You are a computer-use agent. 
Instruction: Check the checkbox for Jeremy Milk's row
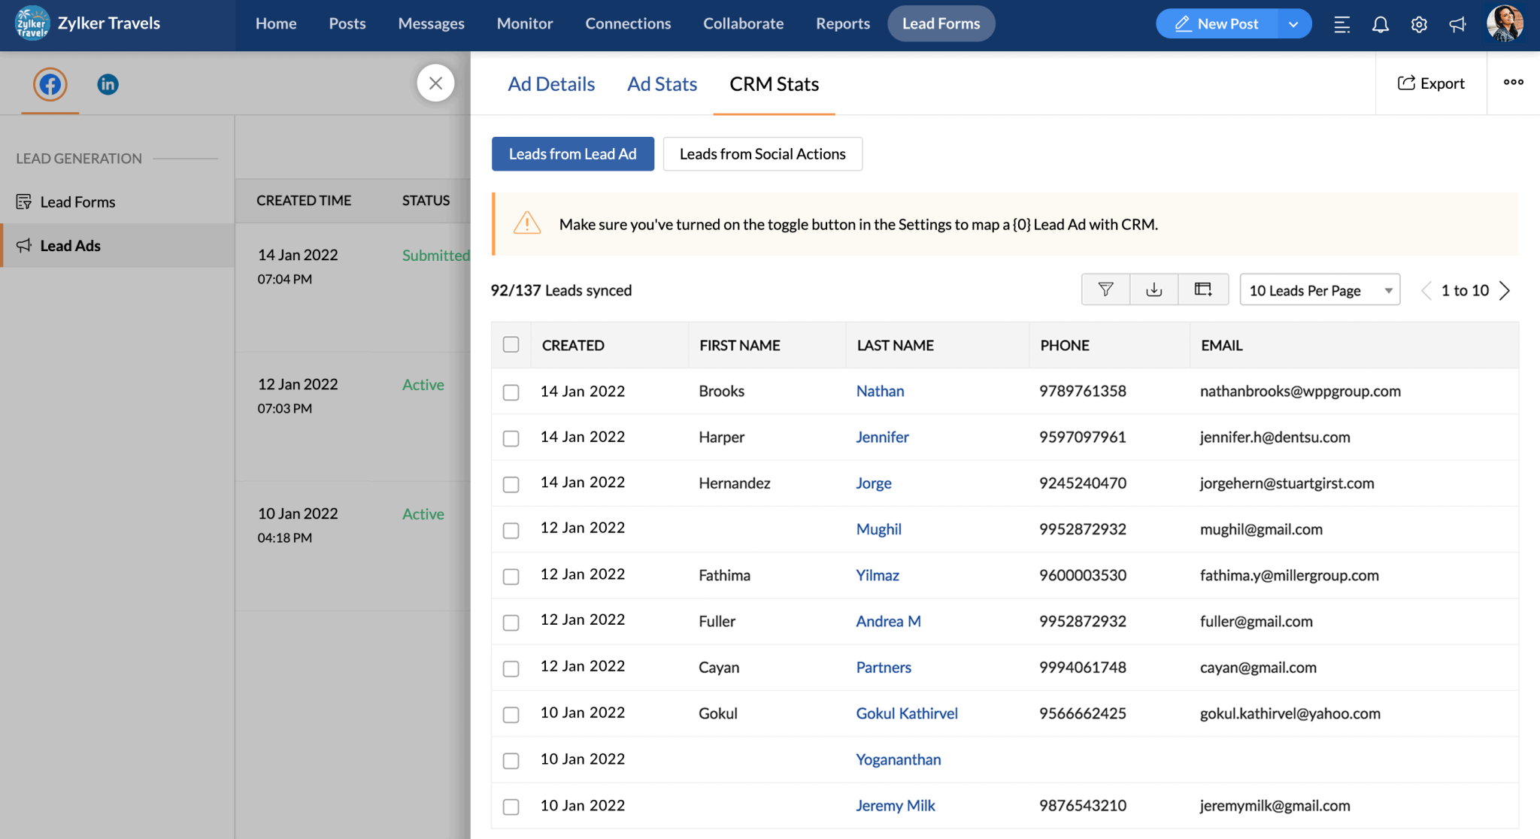[x=511, y=807]
